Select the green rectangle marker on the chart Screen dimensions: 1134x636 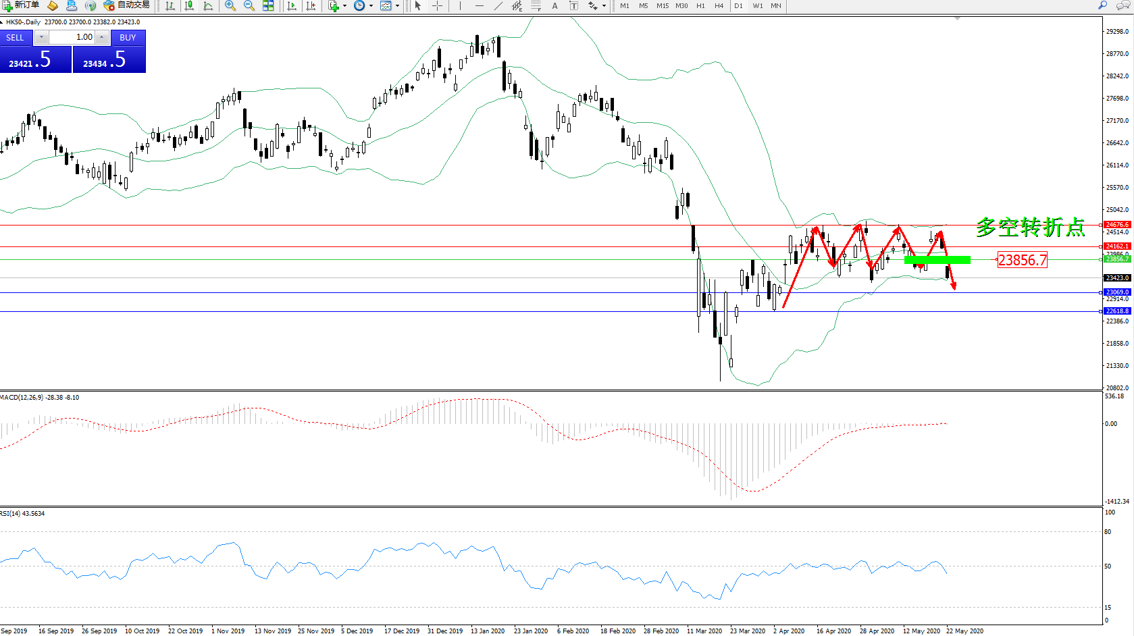[x=937, y=260]
